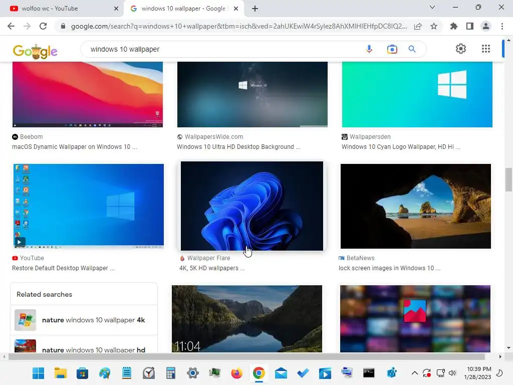Open Windows 10 Cyan Logo wallpaper image

pyautogui.click(x=417, y=94)
